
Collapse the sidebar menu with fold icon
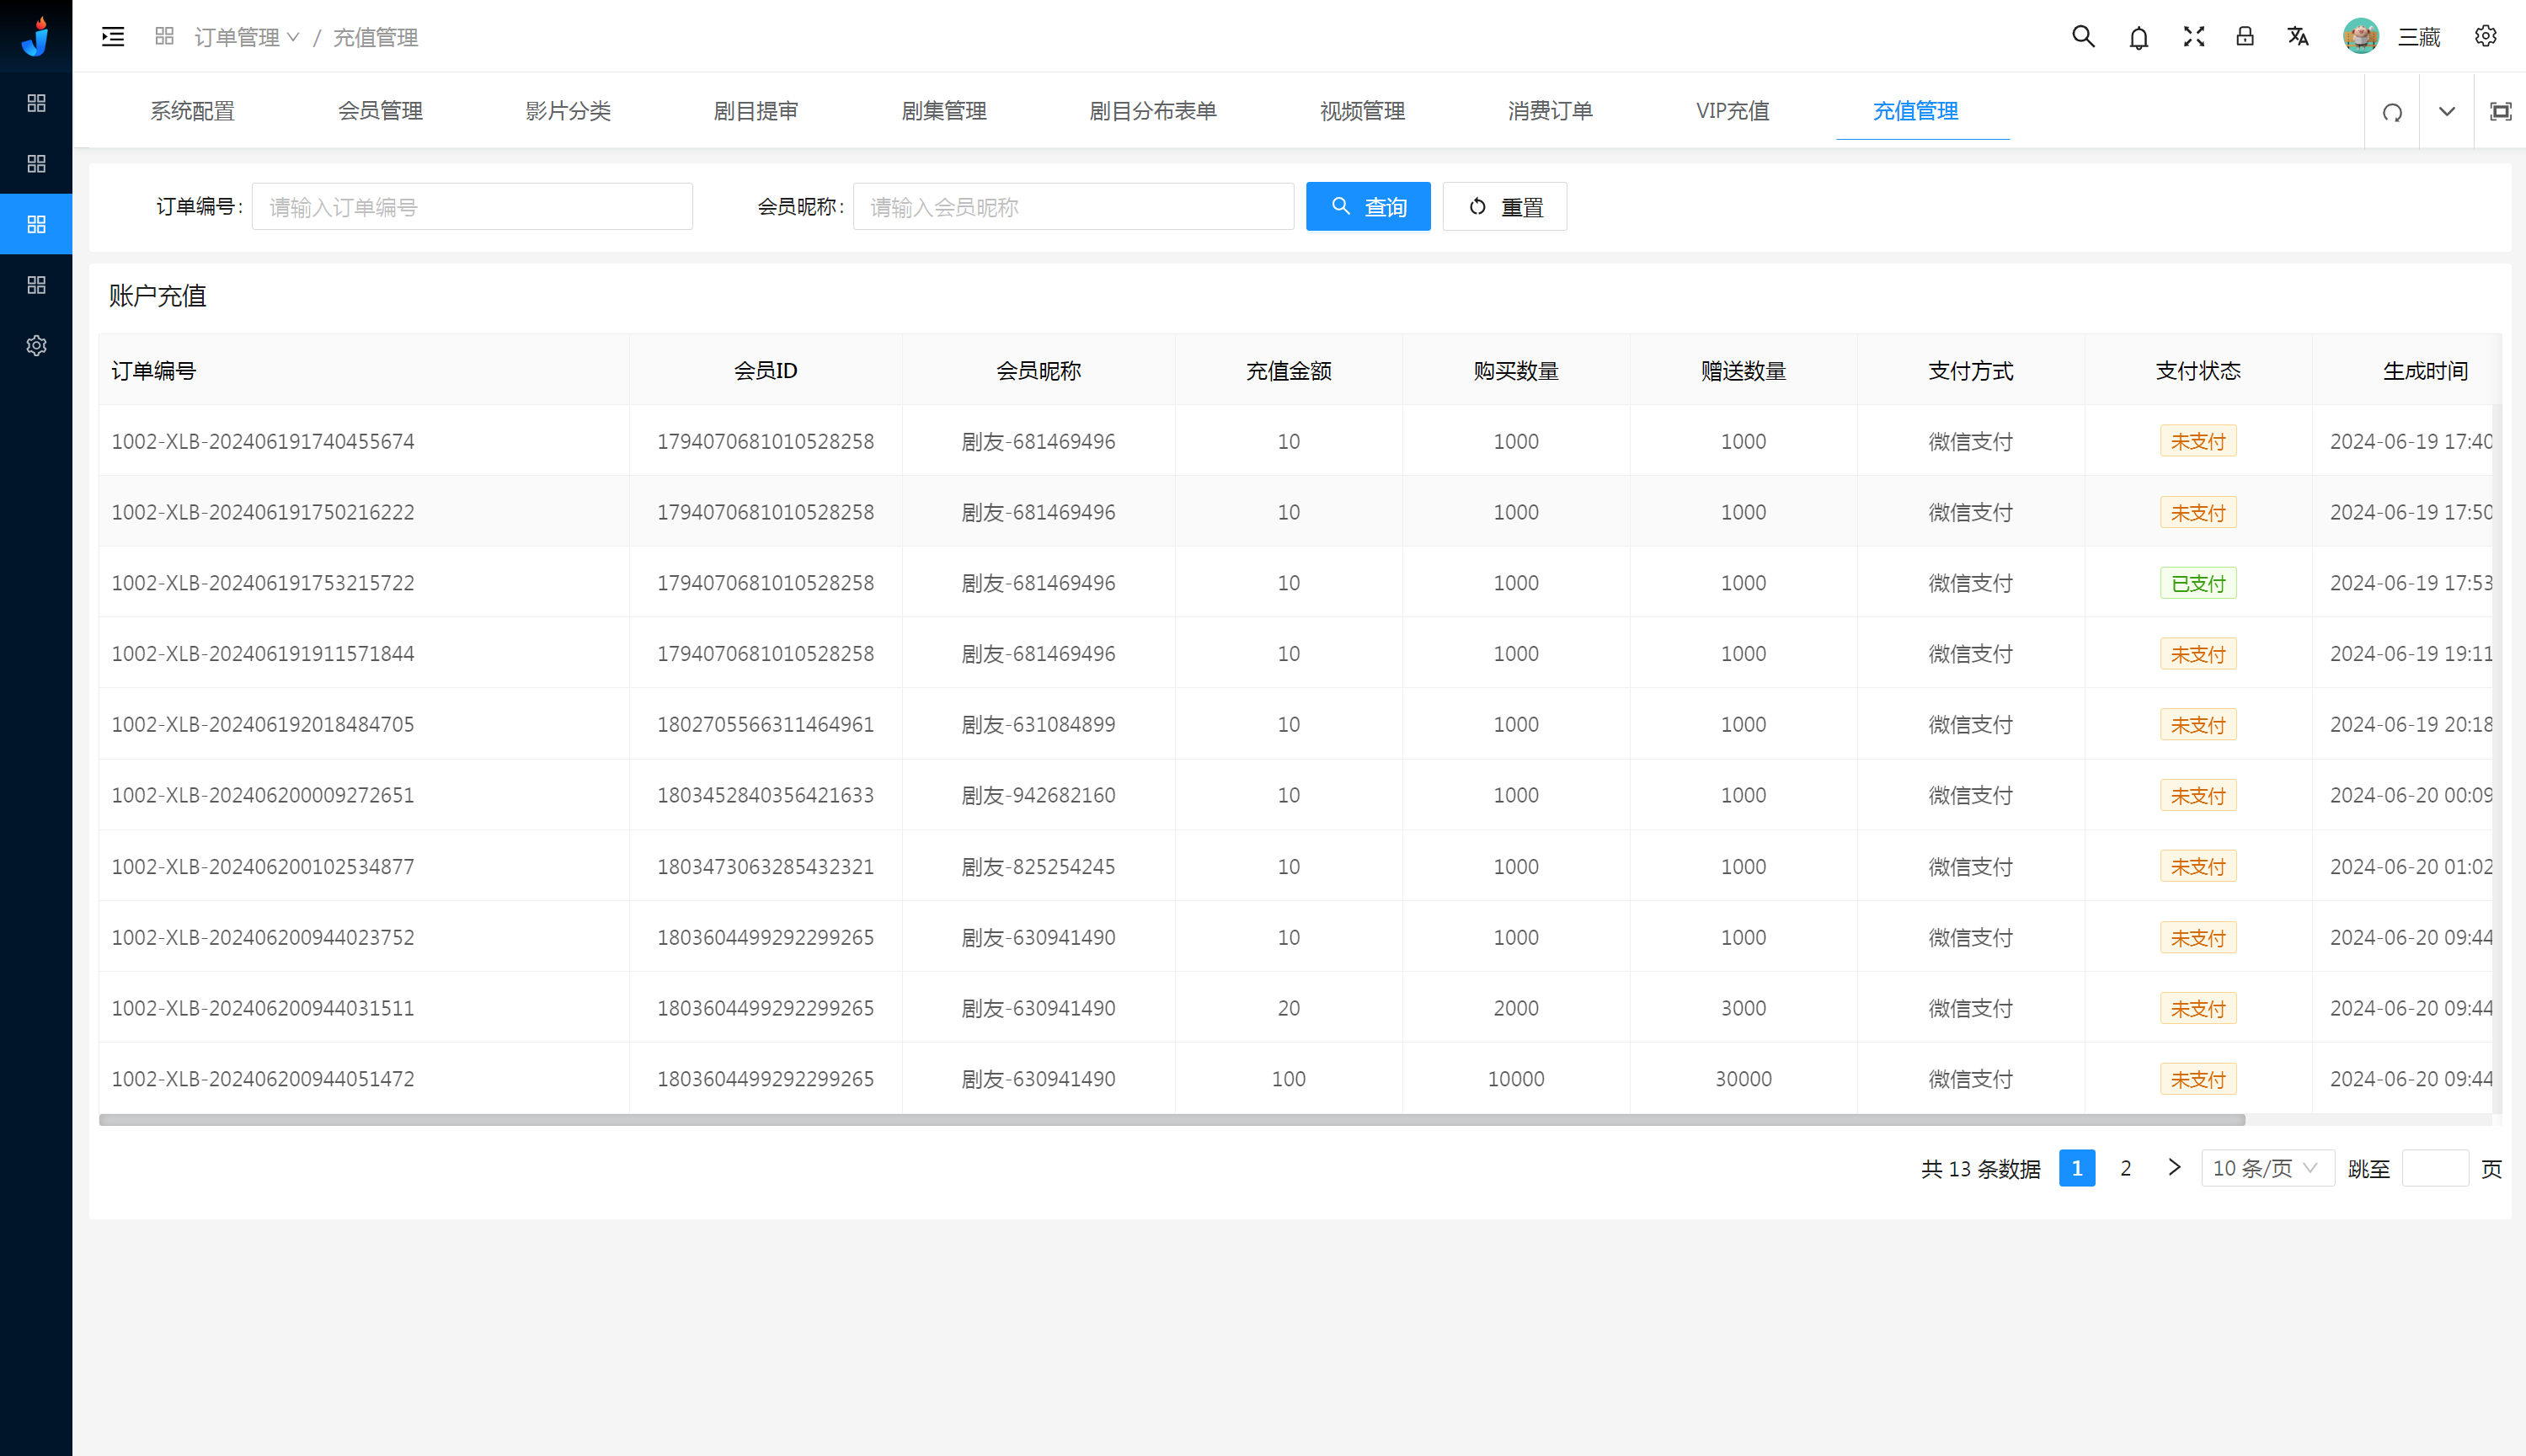(113, 37)
